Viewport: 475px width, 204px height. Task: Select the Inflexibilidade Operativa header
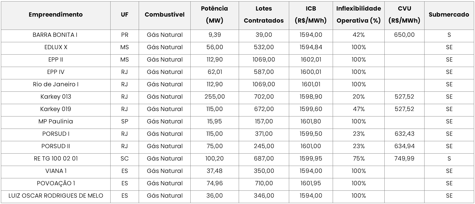[x=359, y=14]
